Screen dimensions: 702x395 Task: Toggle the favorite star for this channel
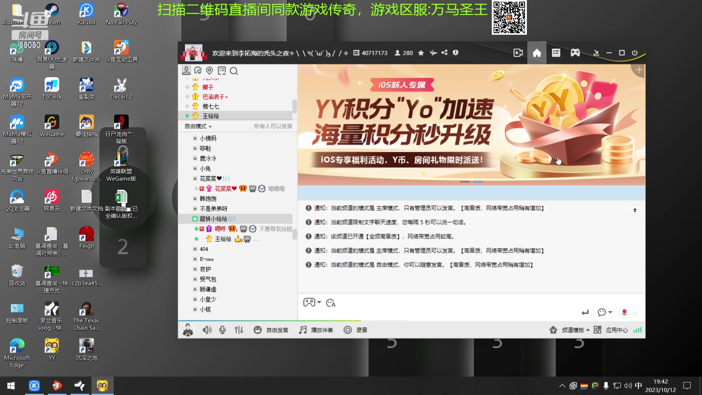421,53
